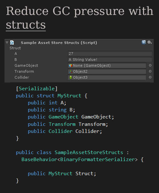Image resolution: width=159 pixels, height=193 pixels.
Task: Open the component help reference book icon
Action: [144, 42]
